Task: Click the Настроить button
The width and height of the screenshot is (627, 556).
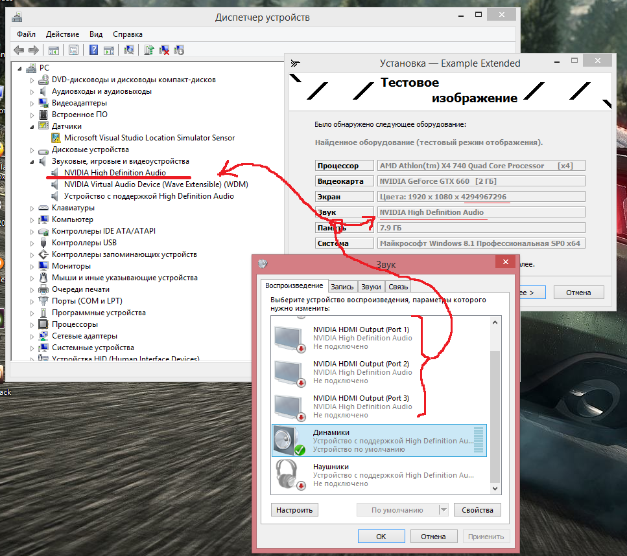Action: pyautogui.click(x=294, y=509)
